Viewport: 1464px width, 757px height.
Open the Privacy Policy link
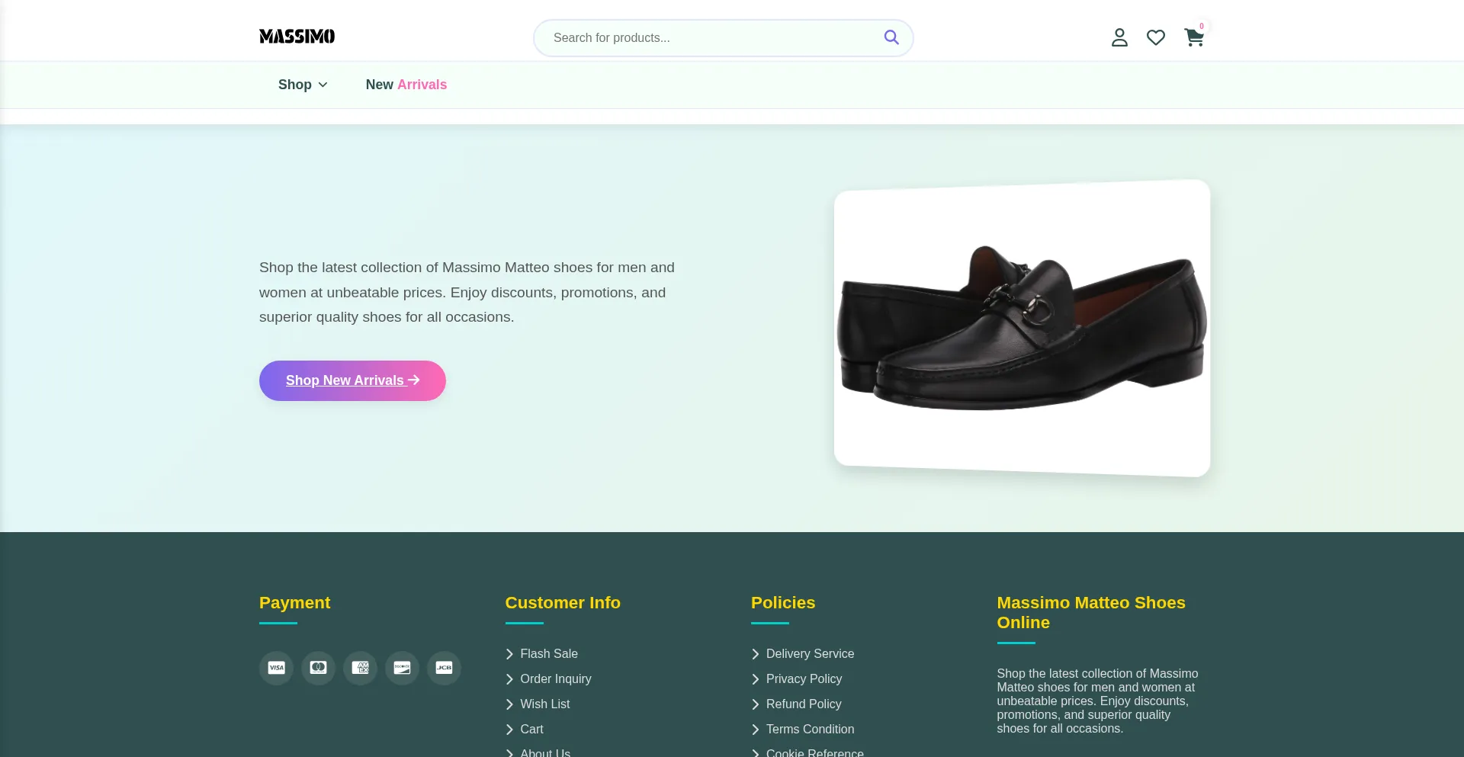[x=803, y=678]
